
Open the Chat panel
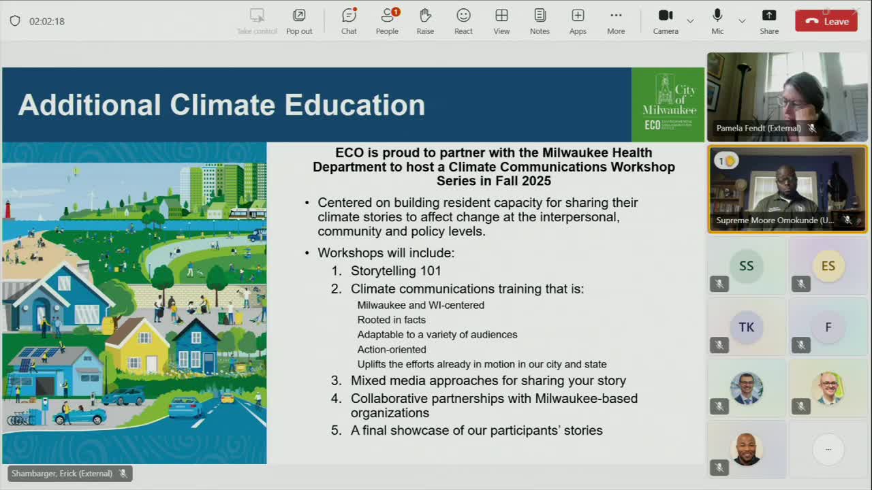pos(349,21)
